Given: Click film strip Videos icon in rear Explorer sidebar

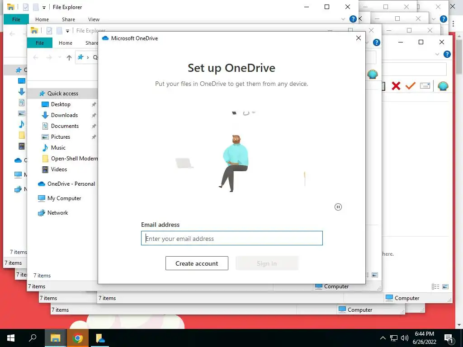Looking at the screenshot, I should pyautogui.click(x=22, y=146).
